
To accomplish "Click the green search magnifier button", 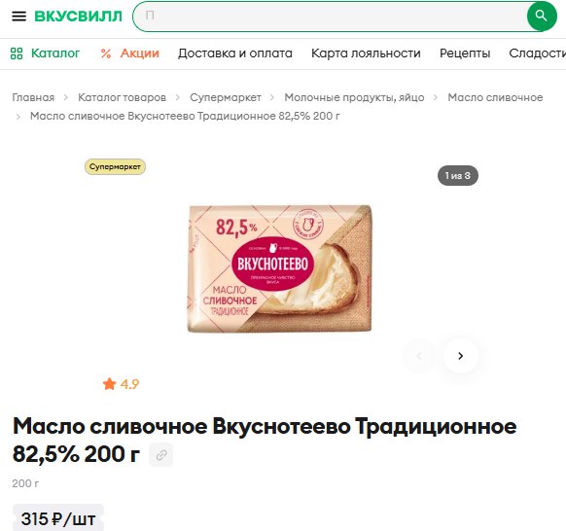I will coord(541,17).
